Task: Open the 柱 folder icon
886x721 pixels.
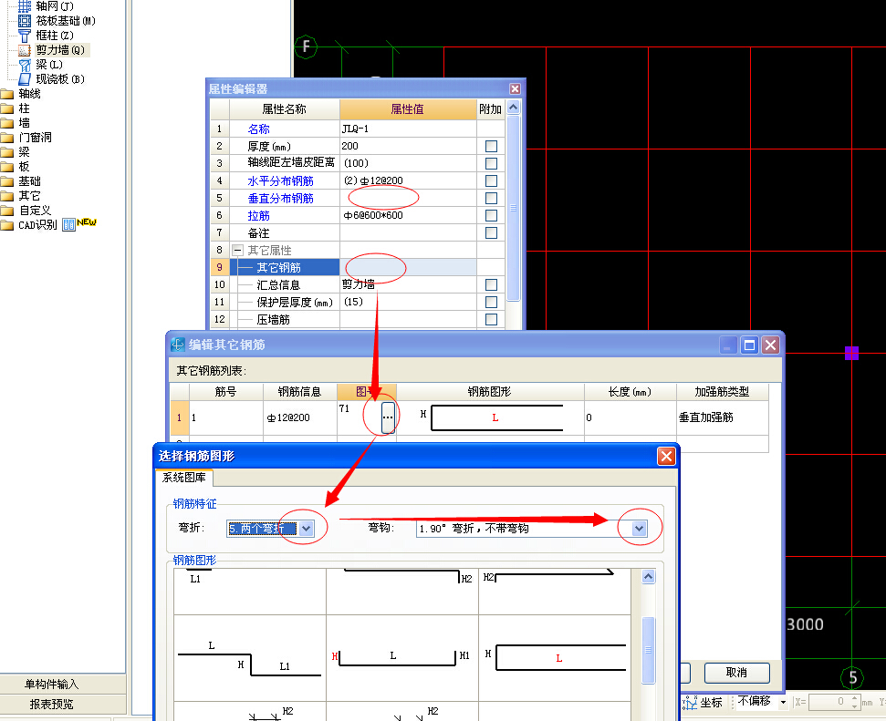Action: pyautogui.click(x=7, y=108)
